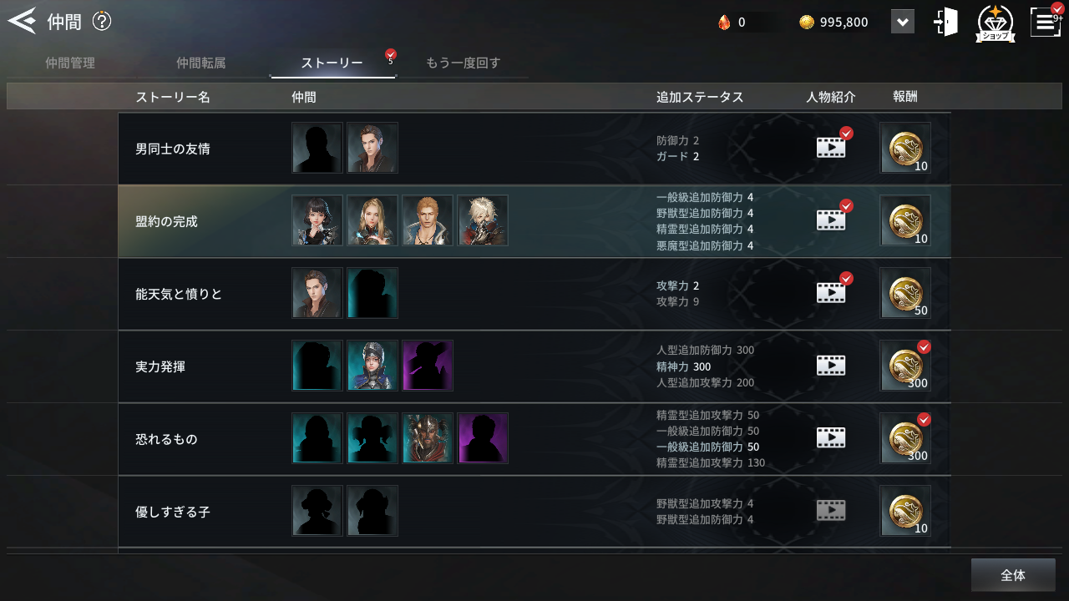The width and height of the screenshot is (1069, 601).
Task: Select the 盟約の完成 story row
Action: [534, 221]
